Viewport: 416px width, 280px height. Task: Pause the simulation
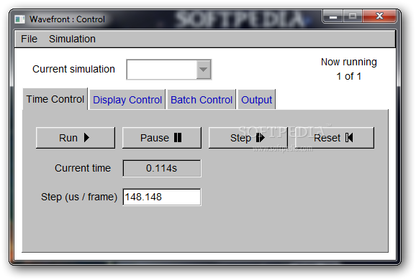[x=161, y=138]
